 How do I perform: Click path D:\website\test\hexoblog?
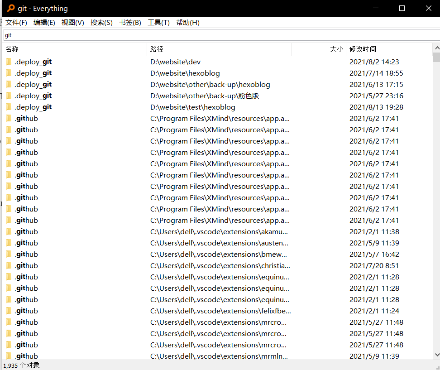[193, 107]
